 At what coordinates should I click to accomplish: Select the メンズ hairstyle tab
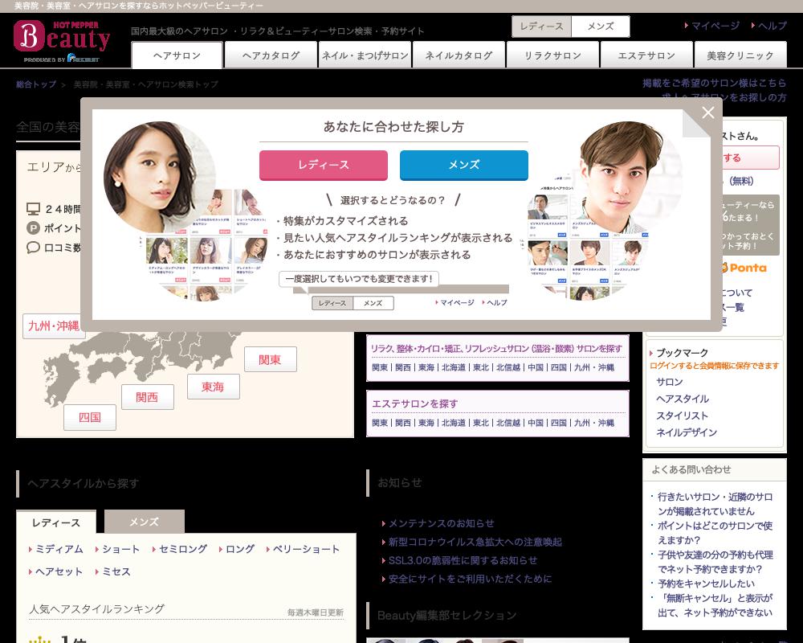click(144, 522)
